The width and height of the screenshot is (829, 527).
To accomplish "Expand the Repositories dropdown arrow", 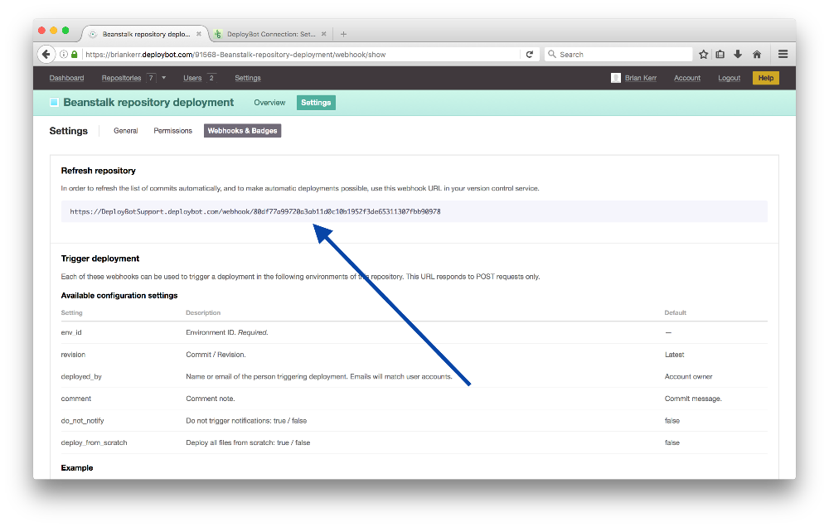I will pos(164,78).
